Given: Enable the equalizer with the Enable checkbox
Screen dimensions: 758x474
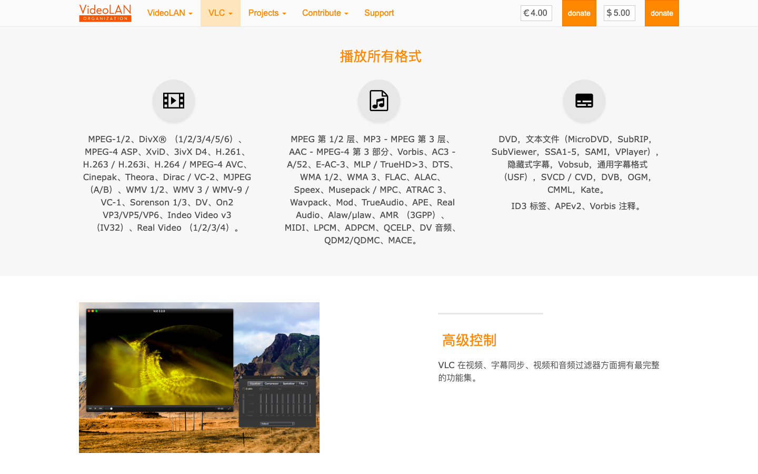Looking at the screenshot, I should pyautogui.click(x=244, y=389).
